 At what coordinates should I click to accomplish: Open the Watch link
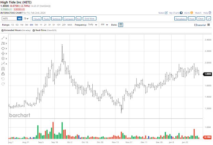click(x=198, y=13)
